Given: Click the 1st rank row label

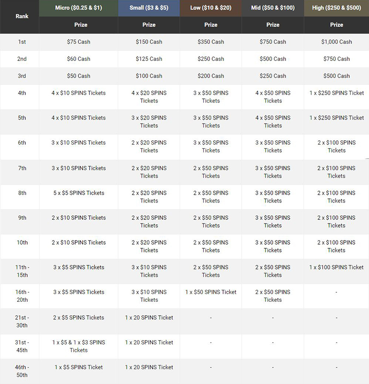Looking at the screenshot, I should coord(22,42).
